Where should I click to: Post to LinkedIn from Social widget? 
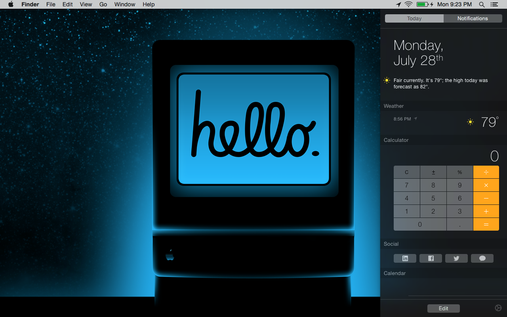pos(405,258)
